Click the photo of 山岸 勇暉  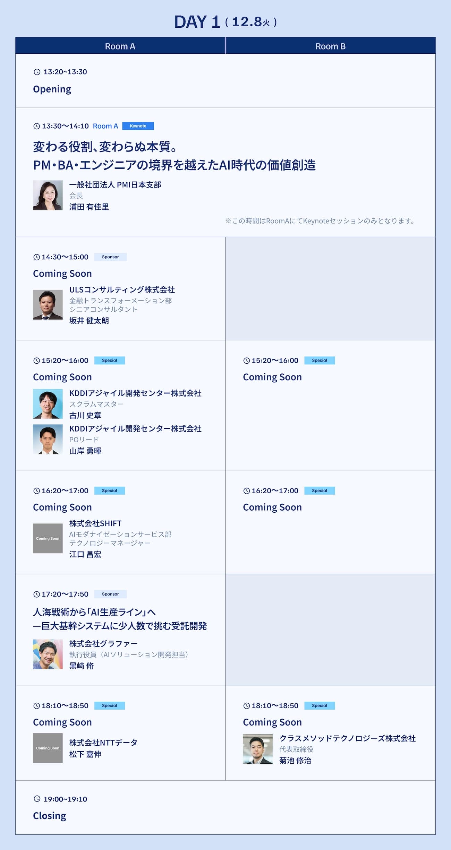click(x=48, y=439)
